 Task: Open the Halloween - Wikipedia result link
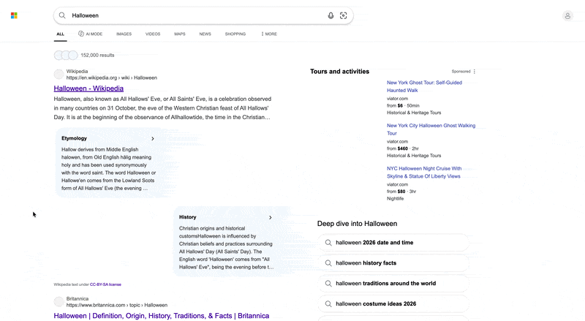pos(88,88)
